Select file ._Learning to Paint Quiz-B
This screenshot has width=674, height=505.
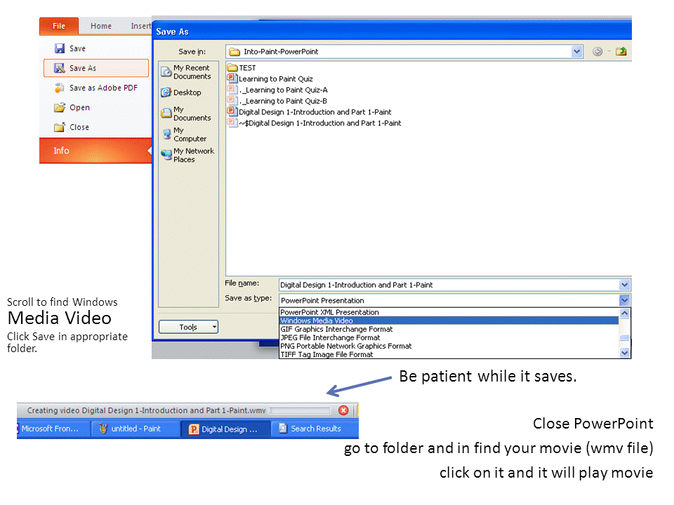point(283,101)
